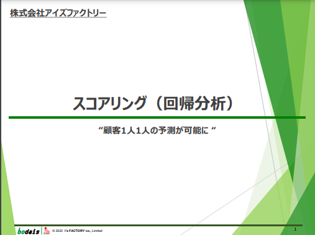The image size is (315, 235).
Task: Click the green horizontal line under the title
Action: 157,118
